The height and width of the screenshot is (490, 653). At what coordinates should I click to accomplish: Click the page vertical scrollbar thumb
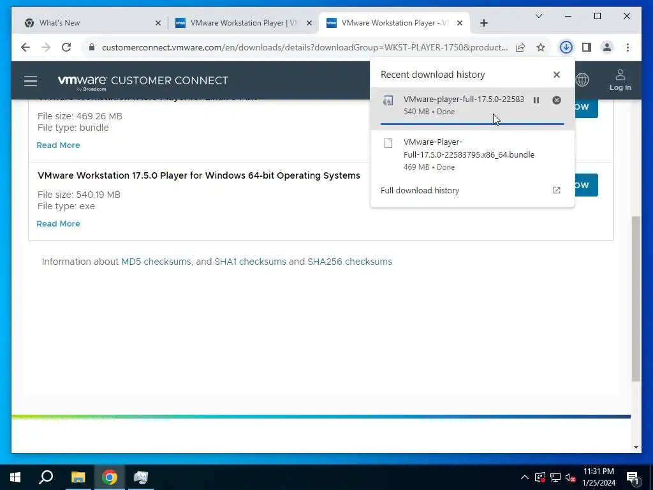click(636, 299)
